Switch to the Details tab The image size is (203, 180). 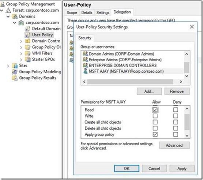point(87,13)
